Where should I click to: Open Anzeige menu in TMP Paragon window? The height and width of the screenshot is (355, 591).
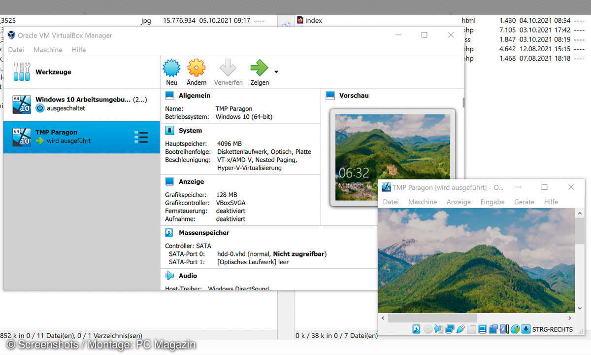point(459,202)
